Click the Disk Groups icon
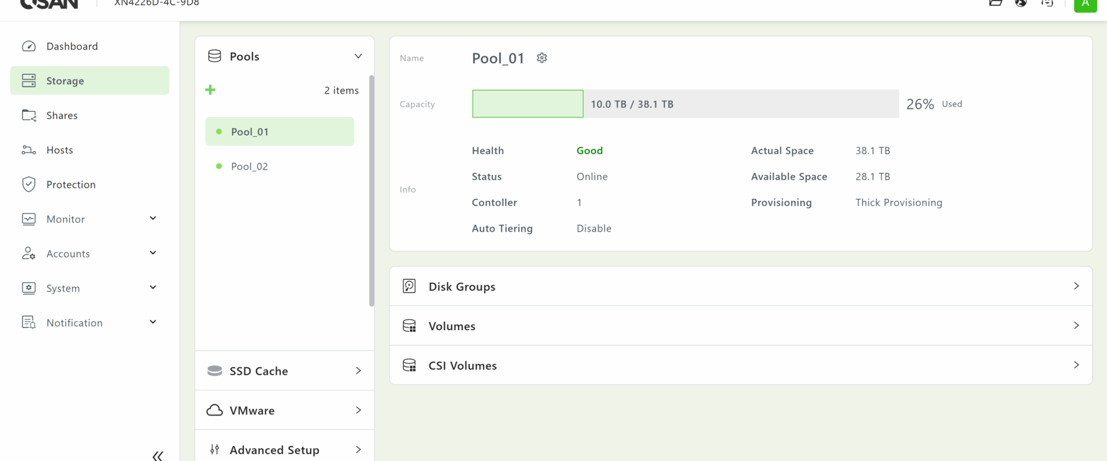 [x=409, y=286]
